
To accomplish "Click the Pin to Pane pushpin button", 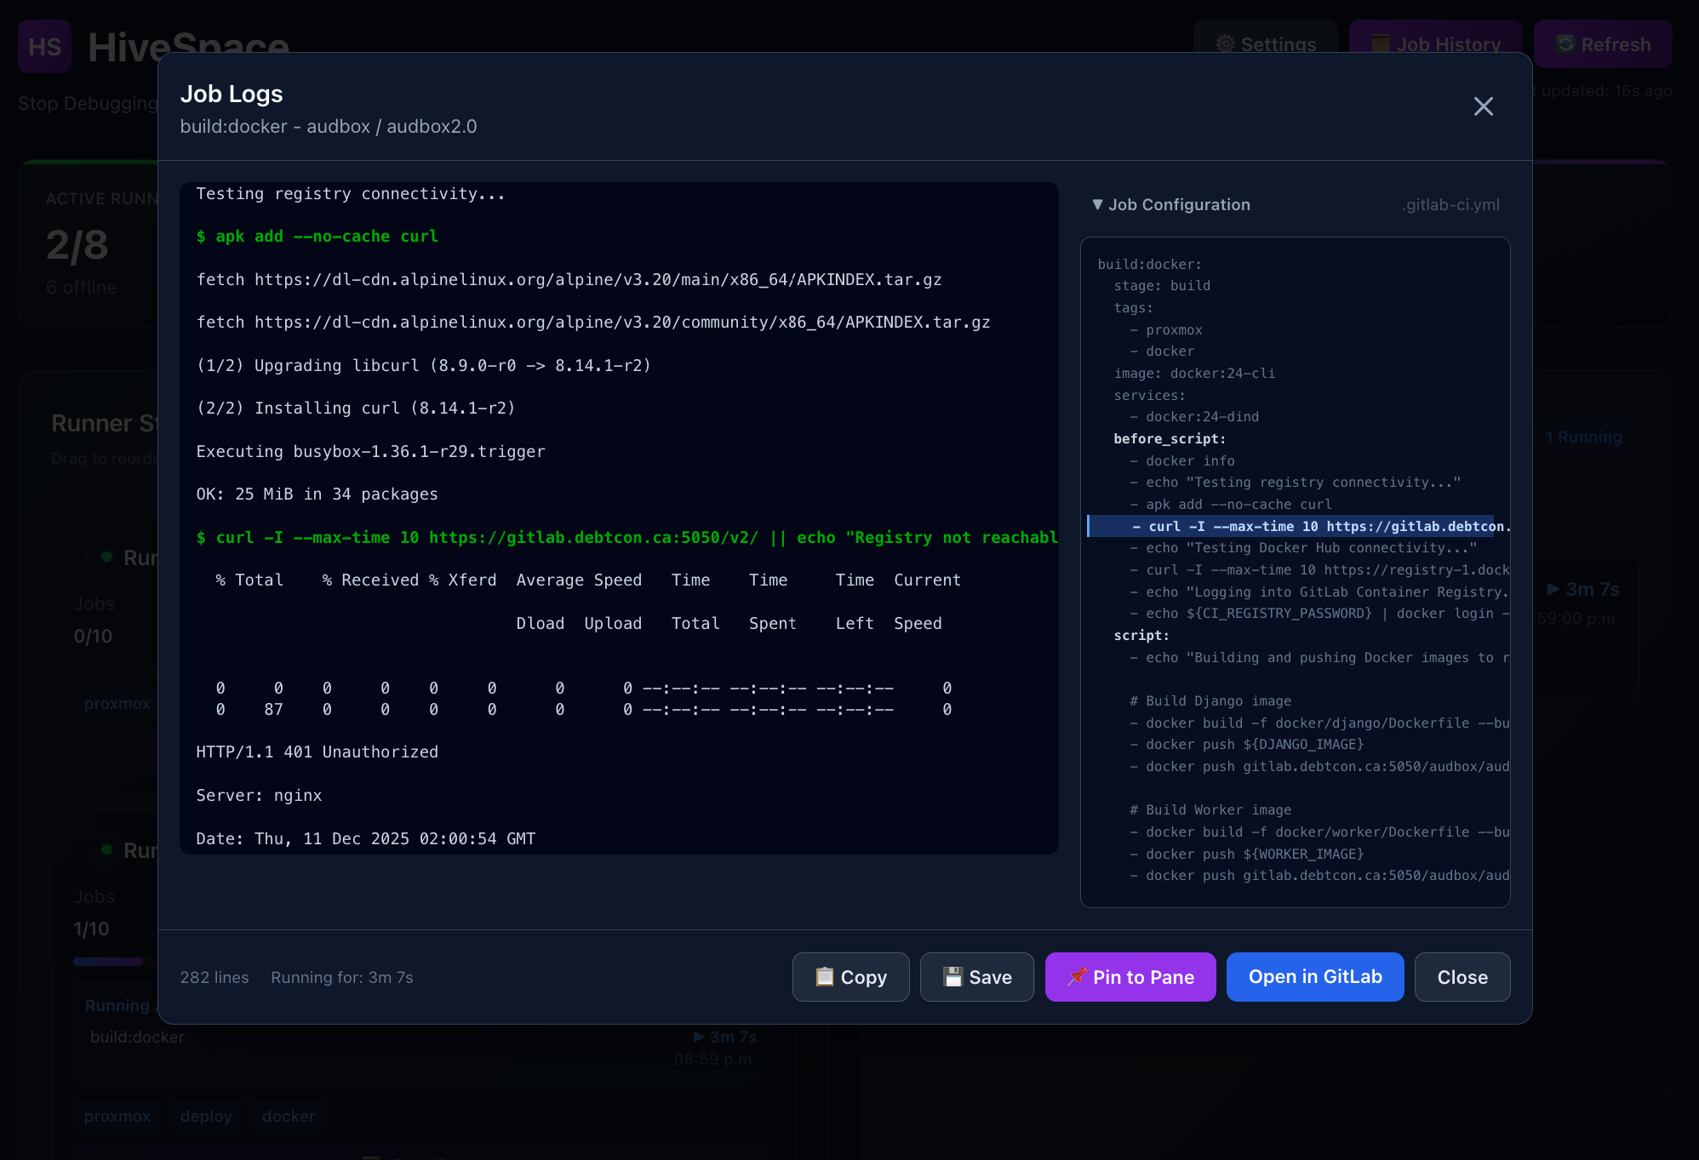I will click(x=1130, y=977).
